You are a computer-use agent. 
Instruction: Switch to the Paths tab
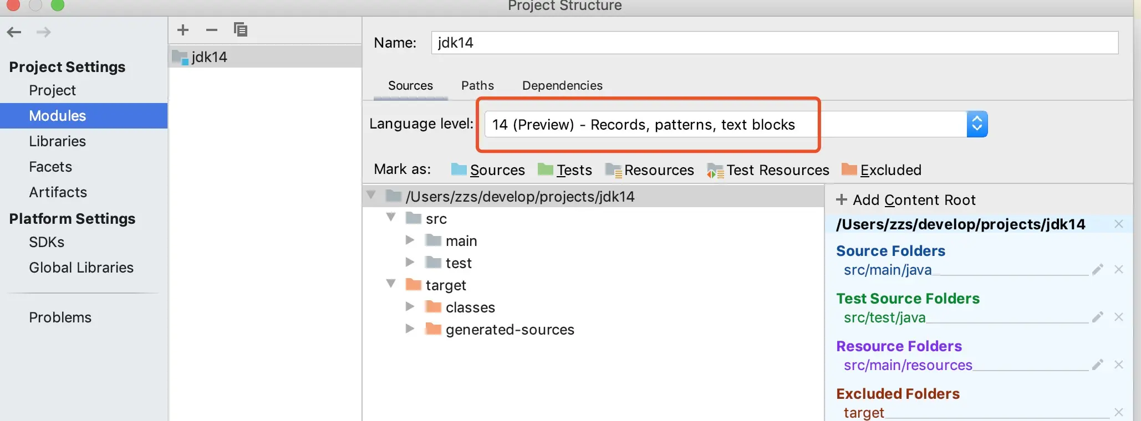pos(477,86)
